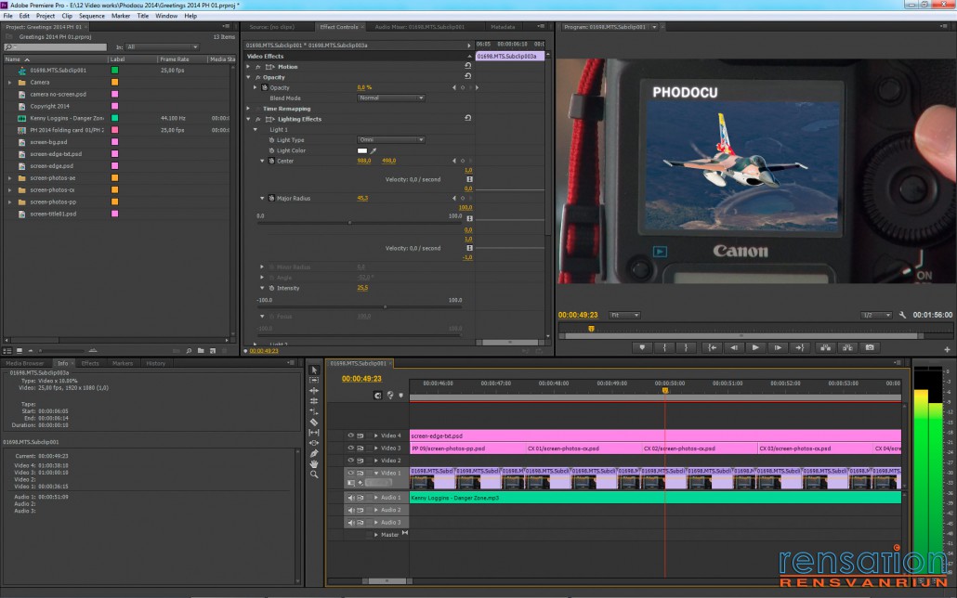Open the Sequence menu
957x598 pixels.
click(x=92, y=16)
